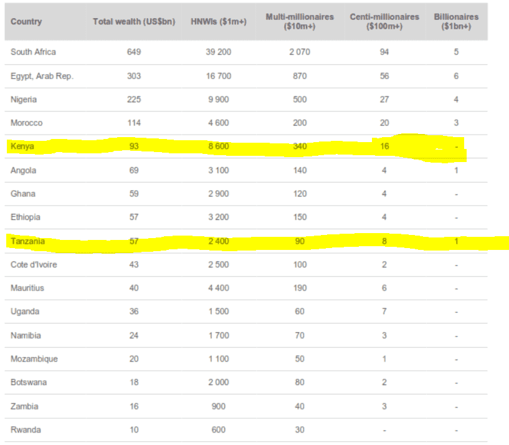Select the highlighted "Kenya" country name
The height and width of the screenshot is (445, 509).
click(22, 146)
